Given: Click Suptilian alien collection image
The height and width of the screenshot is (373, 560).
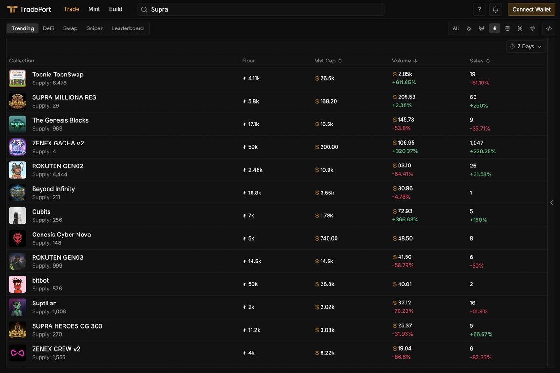Looking at the screenshot, I should pyautogui.click(x=18, y=307).
